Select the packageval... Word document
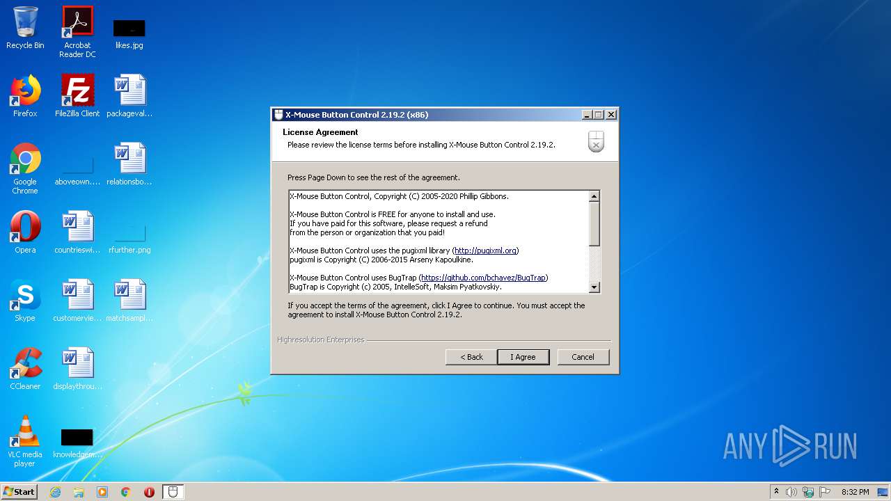This screenshot has height=501, width=891. [129, 96]
